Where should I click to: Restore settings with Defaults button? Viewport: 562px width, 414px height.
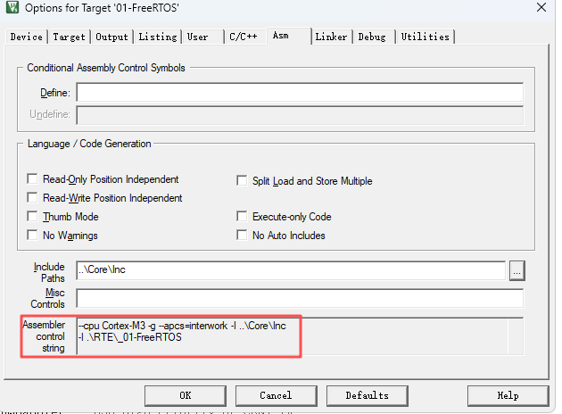tap(367, 396)
